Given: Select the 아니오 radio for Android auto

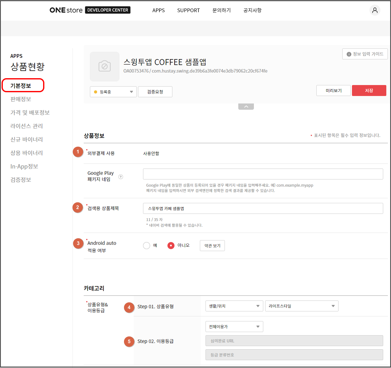Looking at the screenshot, I should point(171,245).
